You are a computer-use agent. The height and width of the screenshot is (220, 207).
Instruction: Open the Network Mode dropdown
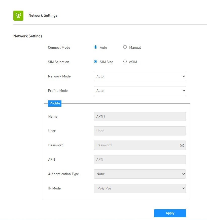point(140,76)
